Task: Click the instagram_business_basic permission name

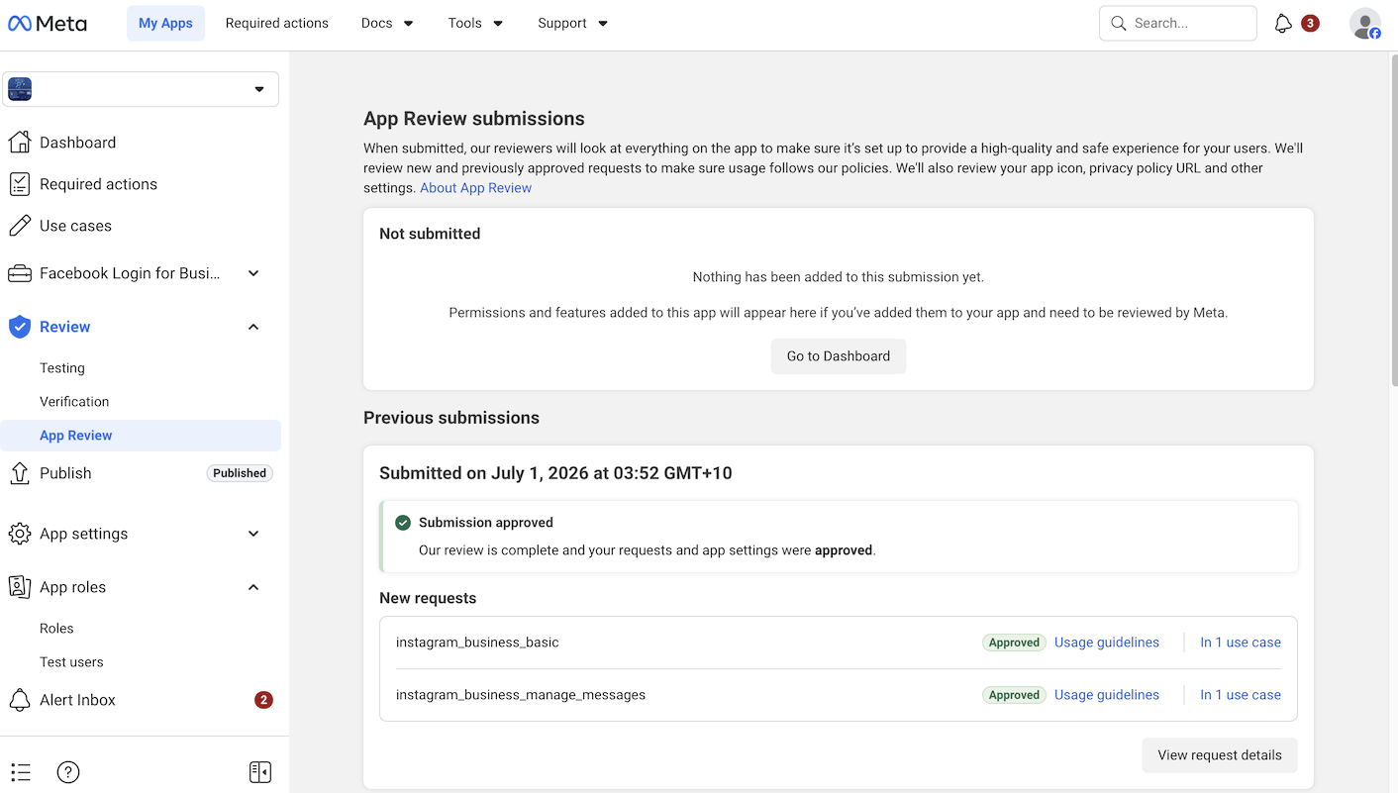Action: [x=477, y=643]
